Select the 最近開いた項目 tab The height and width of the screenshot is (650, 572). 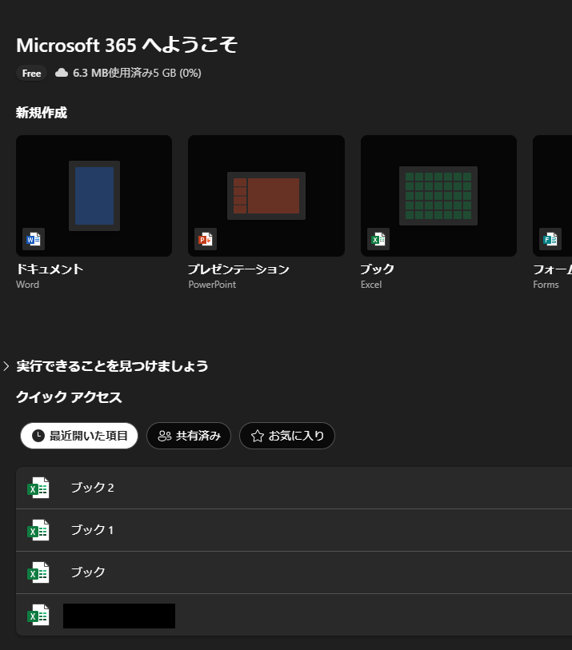tap(79, 436)
